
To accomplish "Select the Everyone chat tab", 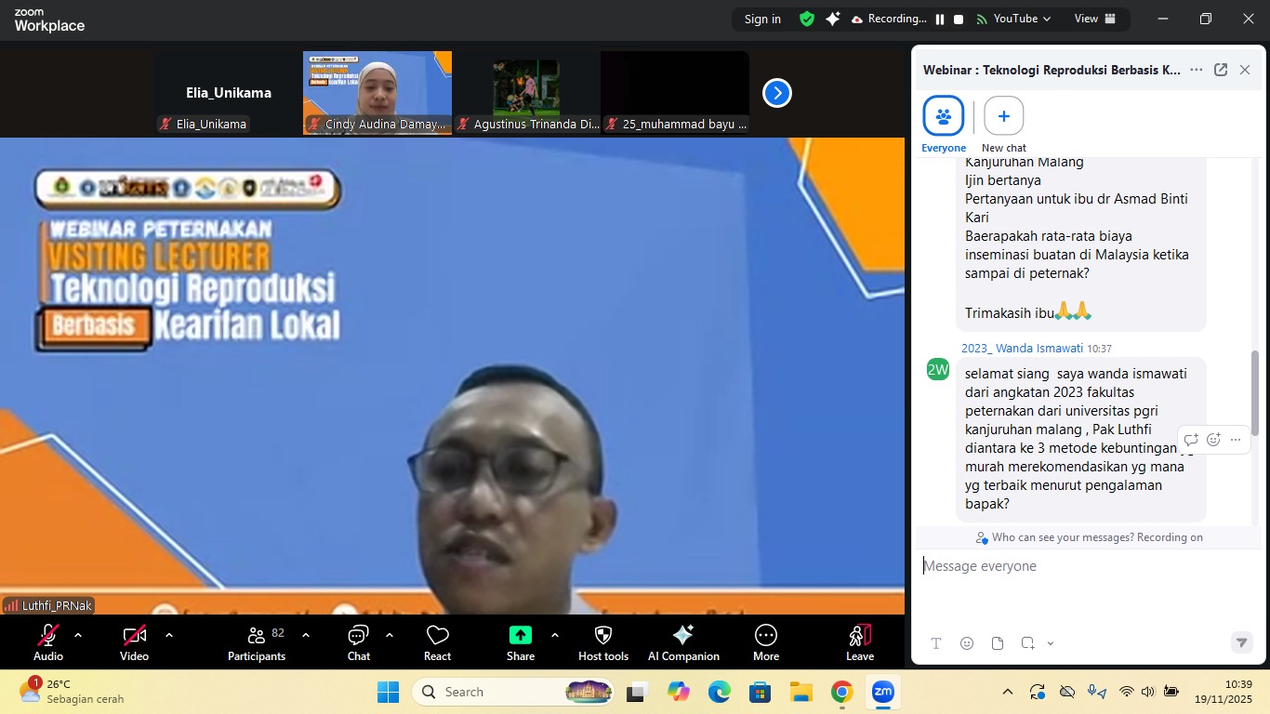I will (944, 117).
